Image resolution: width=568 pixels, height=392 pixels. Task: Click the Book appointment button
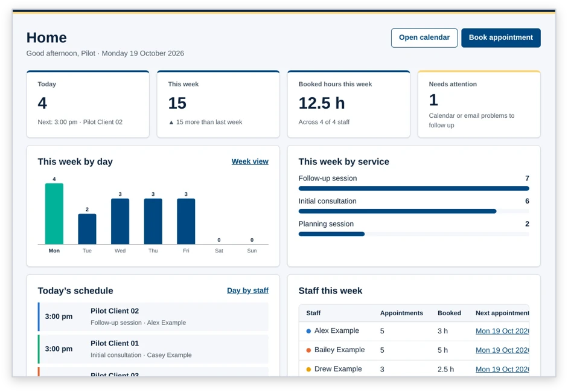pyautogui.click(x=500, y=37)
